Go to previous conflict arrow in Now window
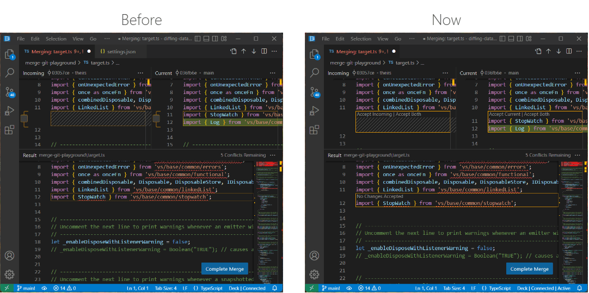This screenshot has height=293, width=589. click(548, 52)
